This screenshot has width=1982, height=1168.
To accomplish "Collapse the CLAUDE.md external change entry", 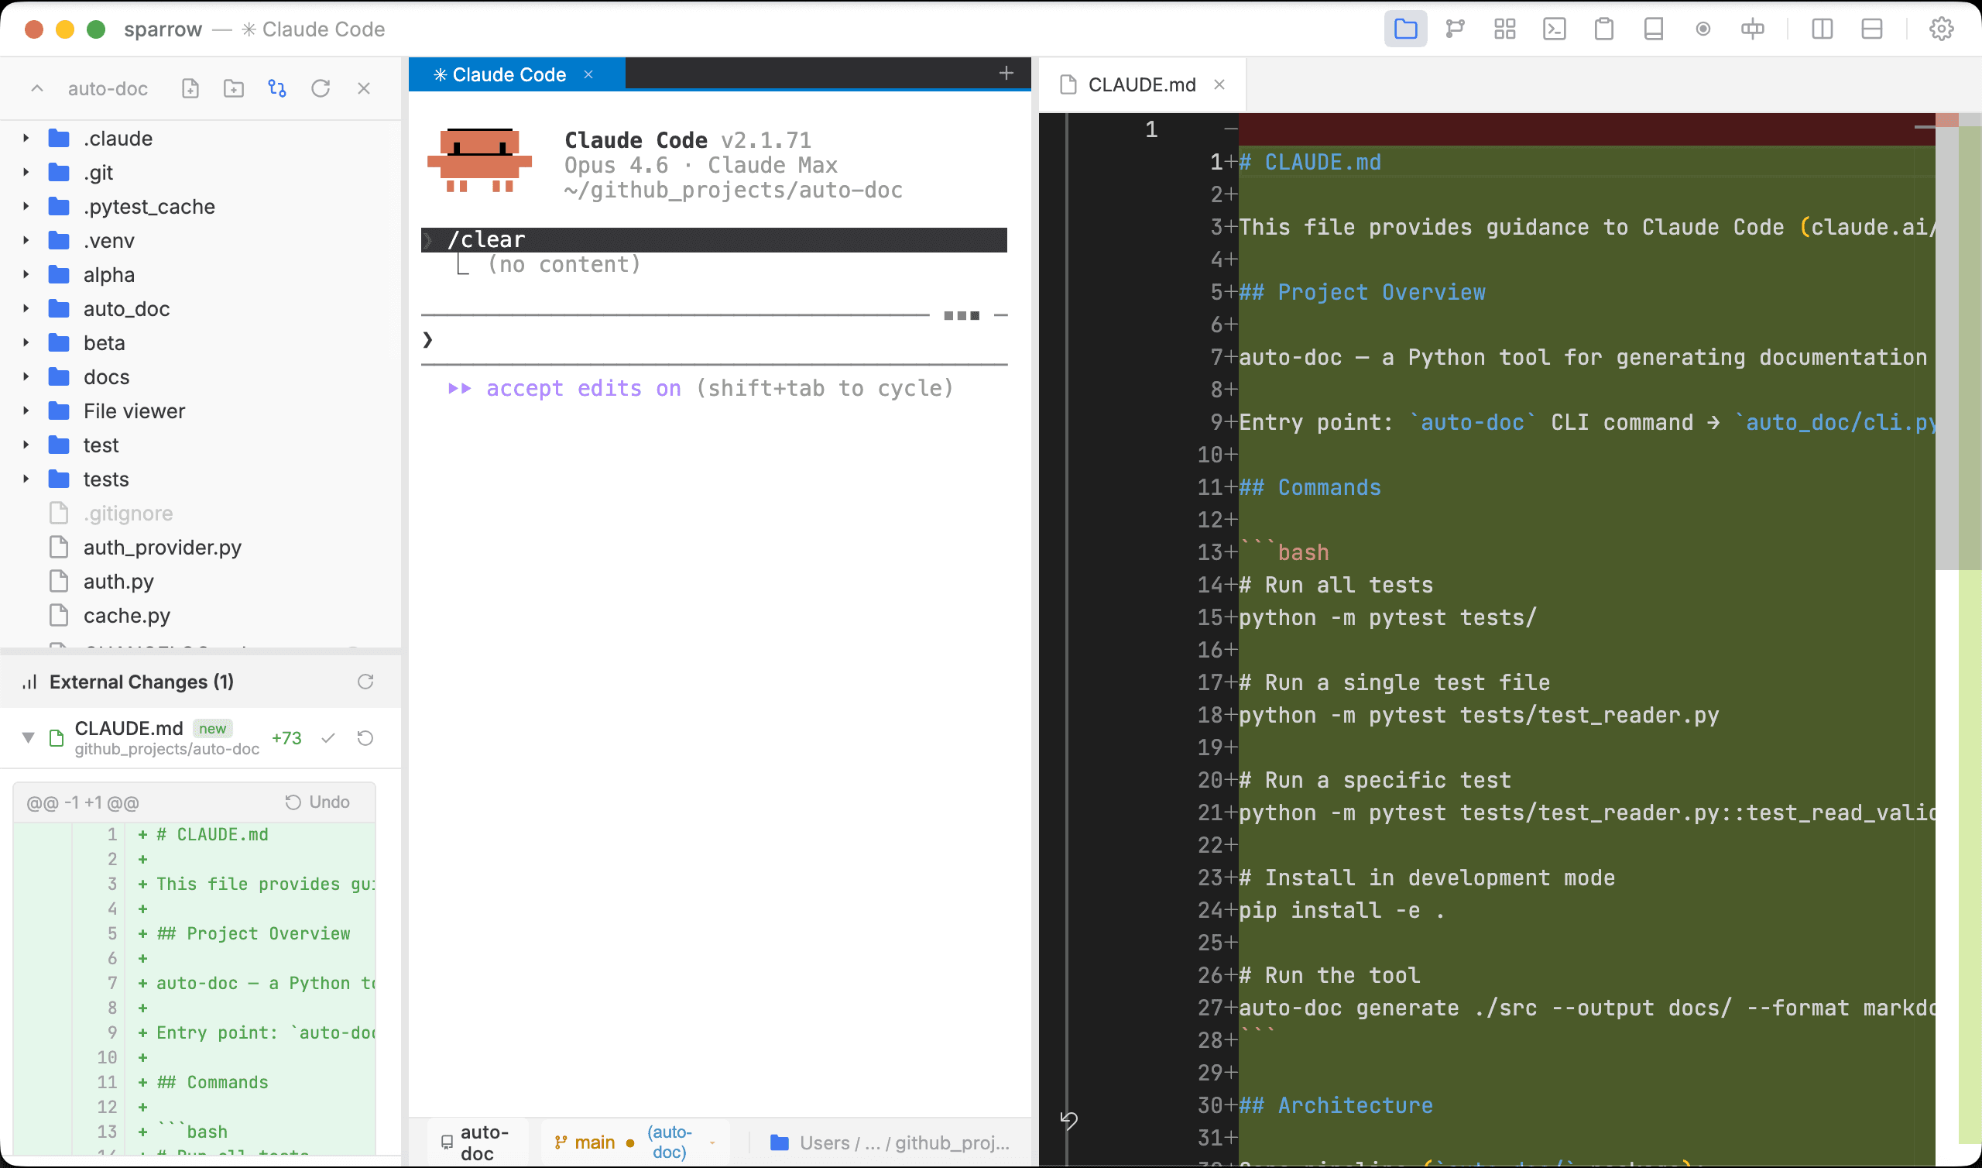I will point(29,737).
